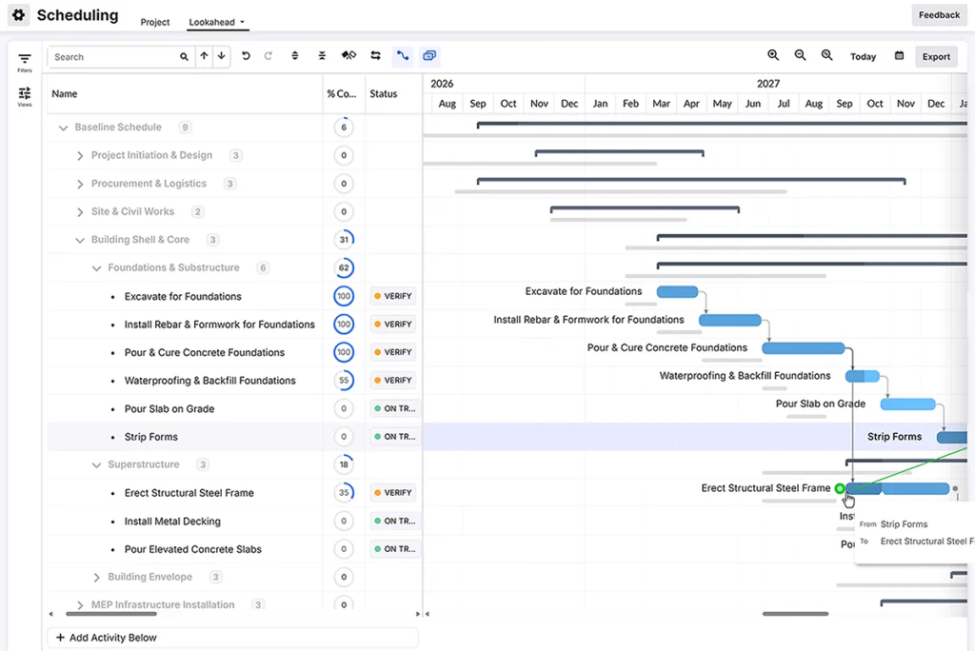The height and width of the screenshot is (651, 975).
Task: Click the swap arrows toolbar icon
Action: click(375, 56)
